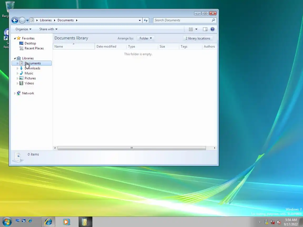Open the large Internet Explorer taskbar button
This screenshot has width=303, height=227.
tap(48, 222)
